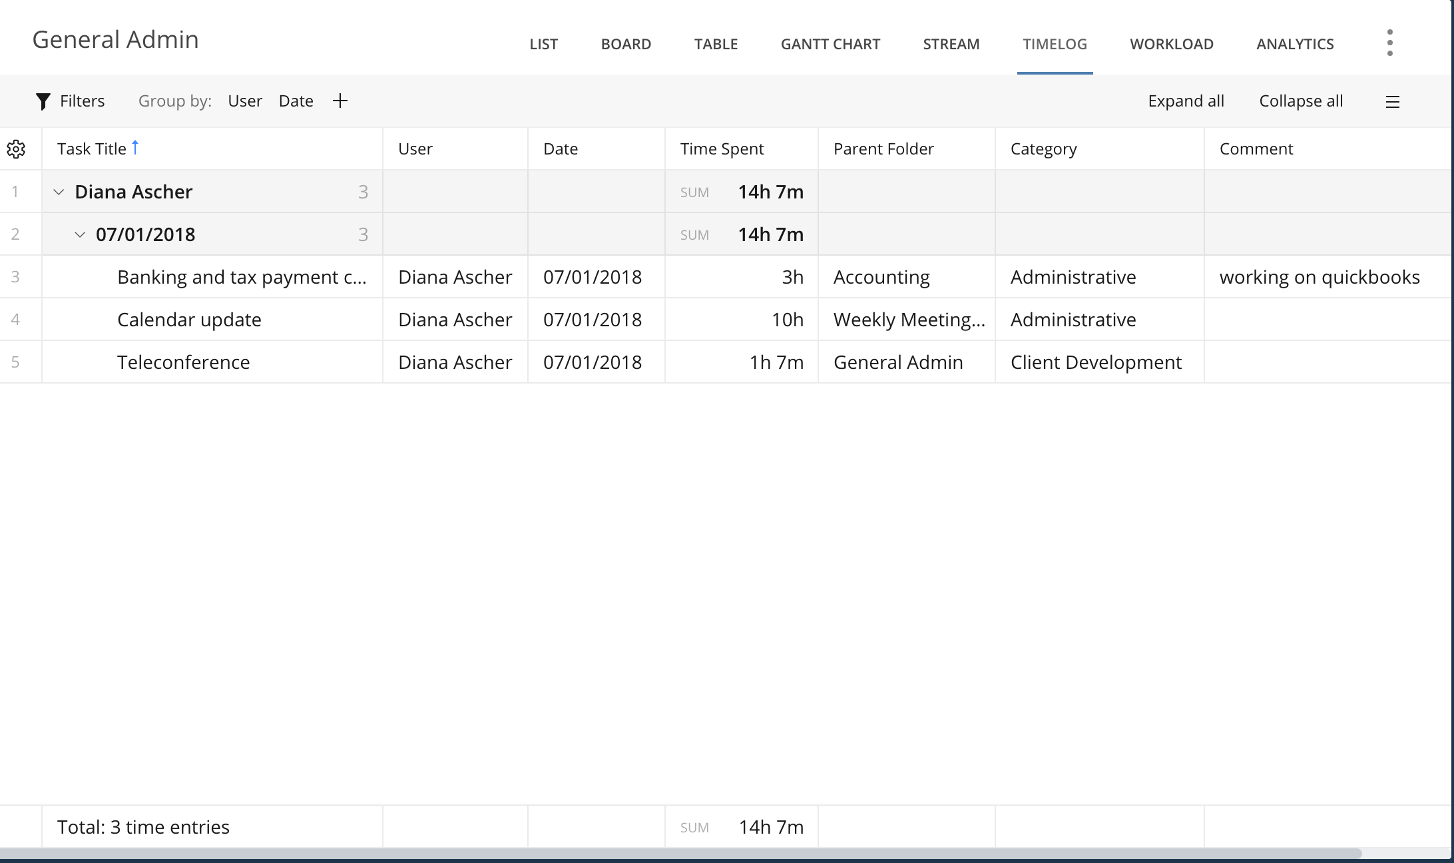
Task: Switch to the Workload tab
Action: [x=1171, y=45]
